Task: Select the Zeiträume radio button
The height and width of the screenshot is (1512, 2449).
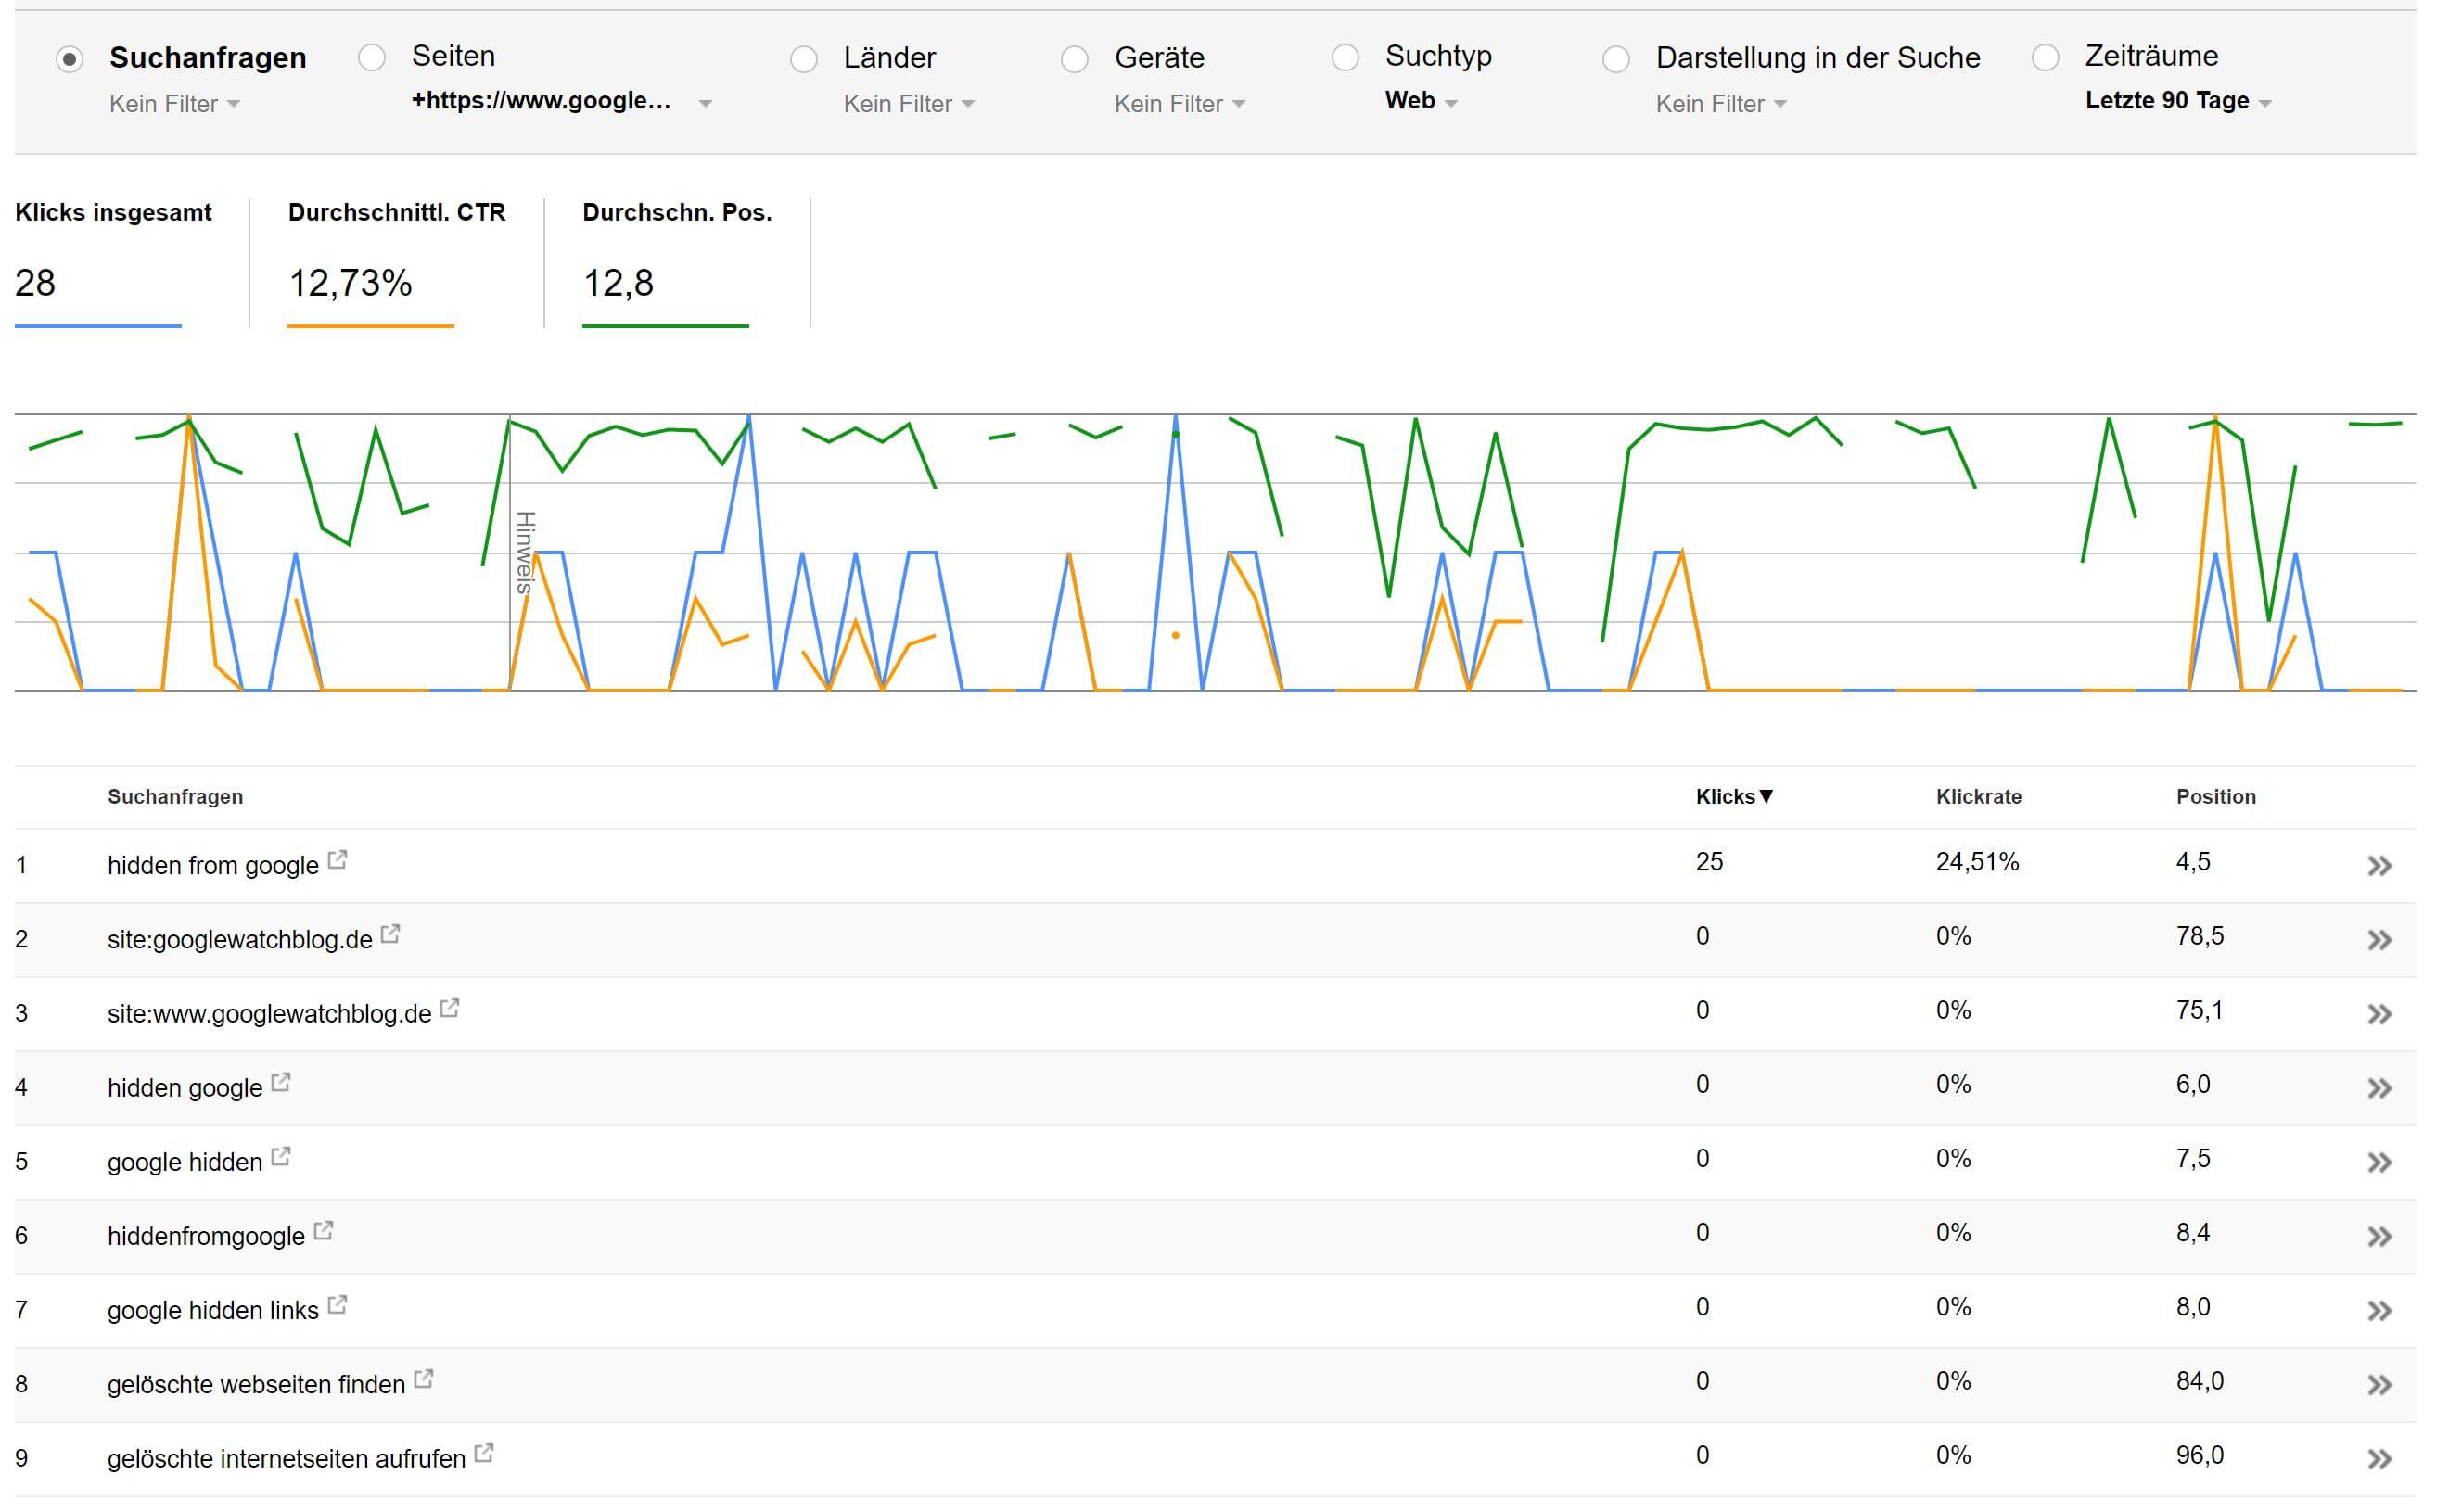Action: [x=2045, y=58]
